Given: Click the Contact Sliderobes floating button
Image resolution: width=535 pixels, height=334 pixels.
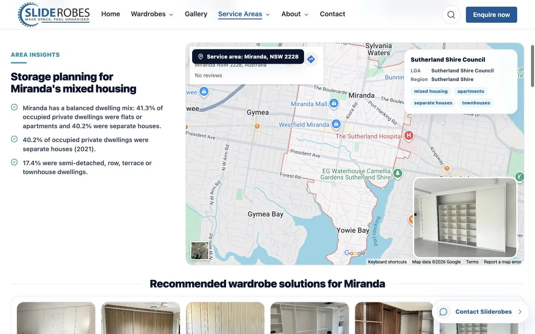Looking at the screenshot, I should pyautogui.click(x=481, y=312).
